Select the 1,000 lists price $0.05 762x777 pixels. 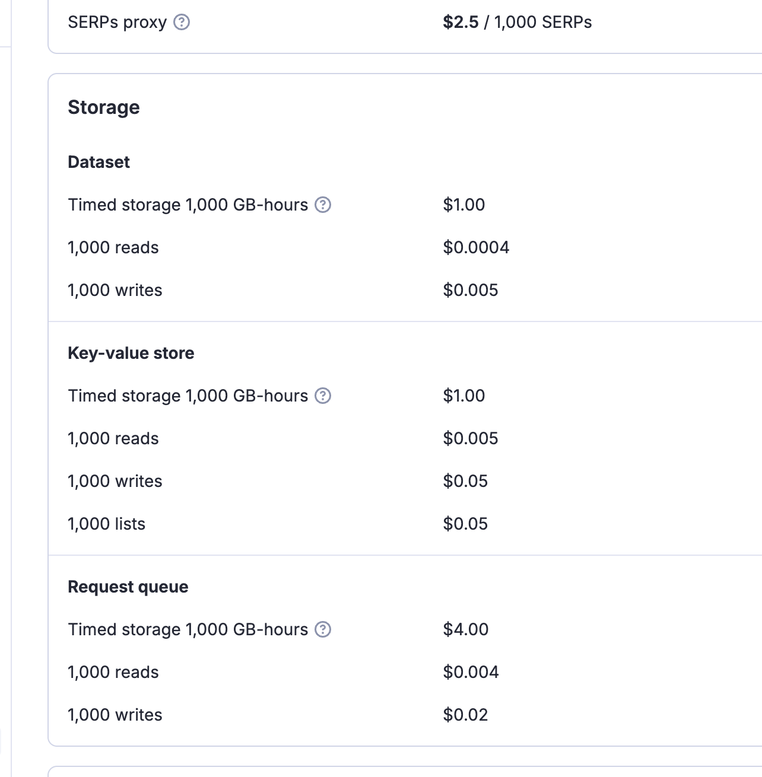point(465,524)
